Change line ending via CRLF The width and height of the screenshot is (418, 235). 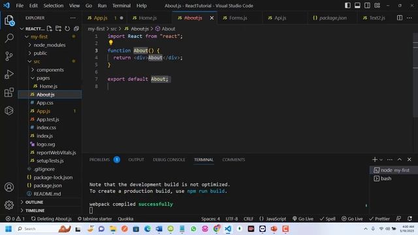[x=248, y=219]
